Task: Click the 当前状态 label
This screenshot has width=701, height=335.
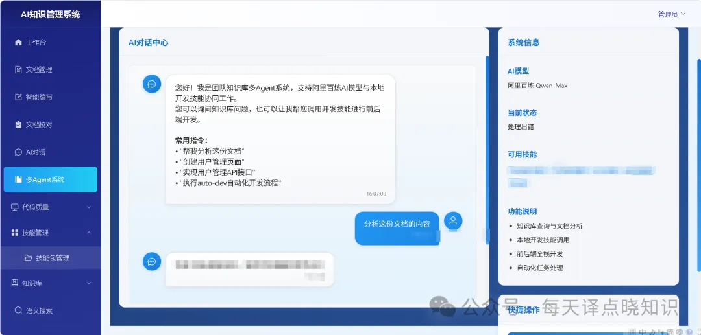Action: pyautogui.click(x=522, y=112)
